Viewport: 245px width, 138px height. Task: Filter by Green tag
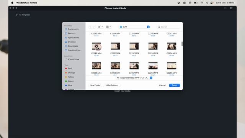pyautogui.click(x=69, y=81)
